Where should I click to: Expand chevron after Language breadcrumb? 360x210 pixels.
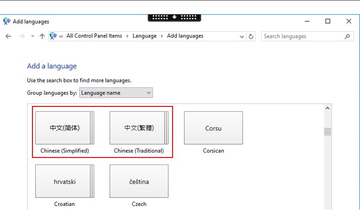click(161, 36)
